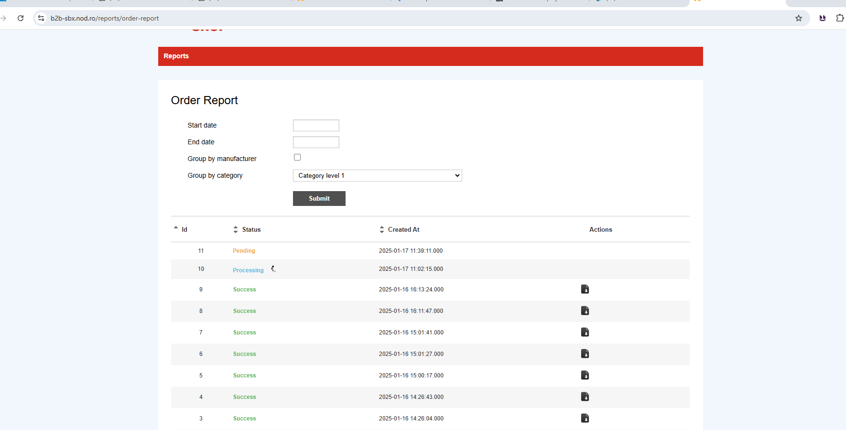
Task: Download report for order Id 7
Action: [585, 332]
